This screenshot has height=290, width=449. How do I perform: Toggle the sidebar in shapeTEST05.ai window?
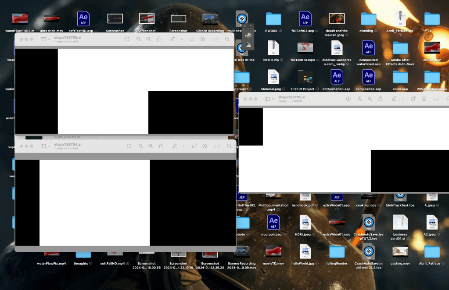[x=43, y=39]
